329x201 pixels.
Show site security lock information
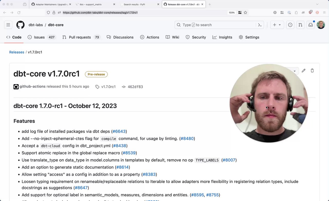click(x=54, y=12)
